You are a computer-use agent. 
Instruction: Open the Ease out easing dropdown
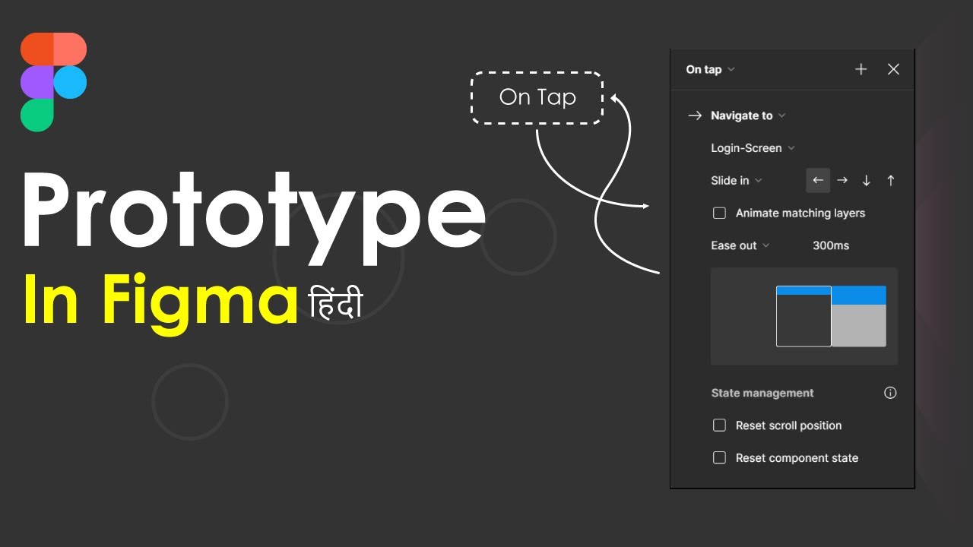(740, 245)
